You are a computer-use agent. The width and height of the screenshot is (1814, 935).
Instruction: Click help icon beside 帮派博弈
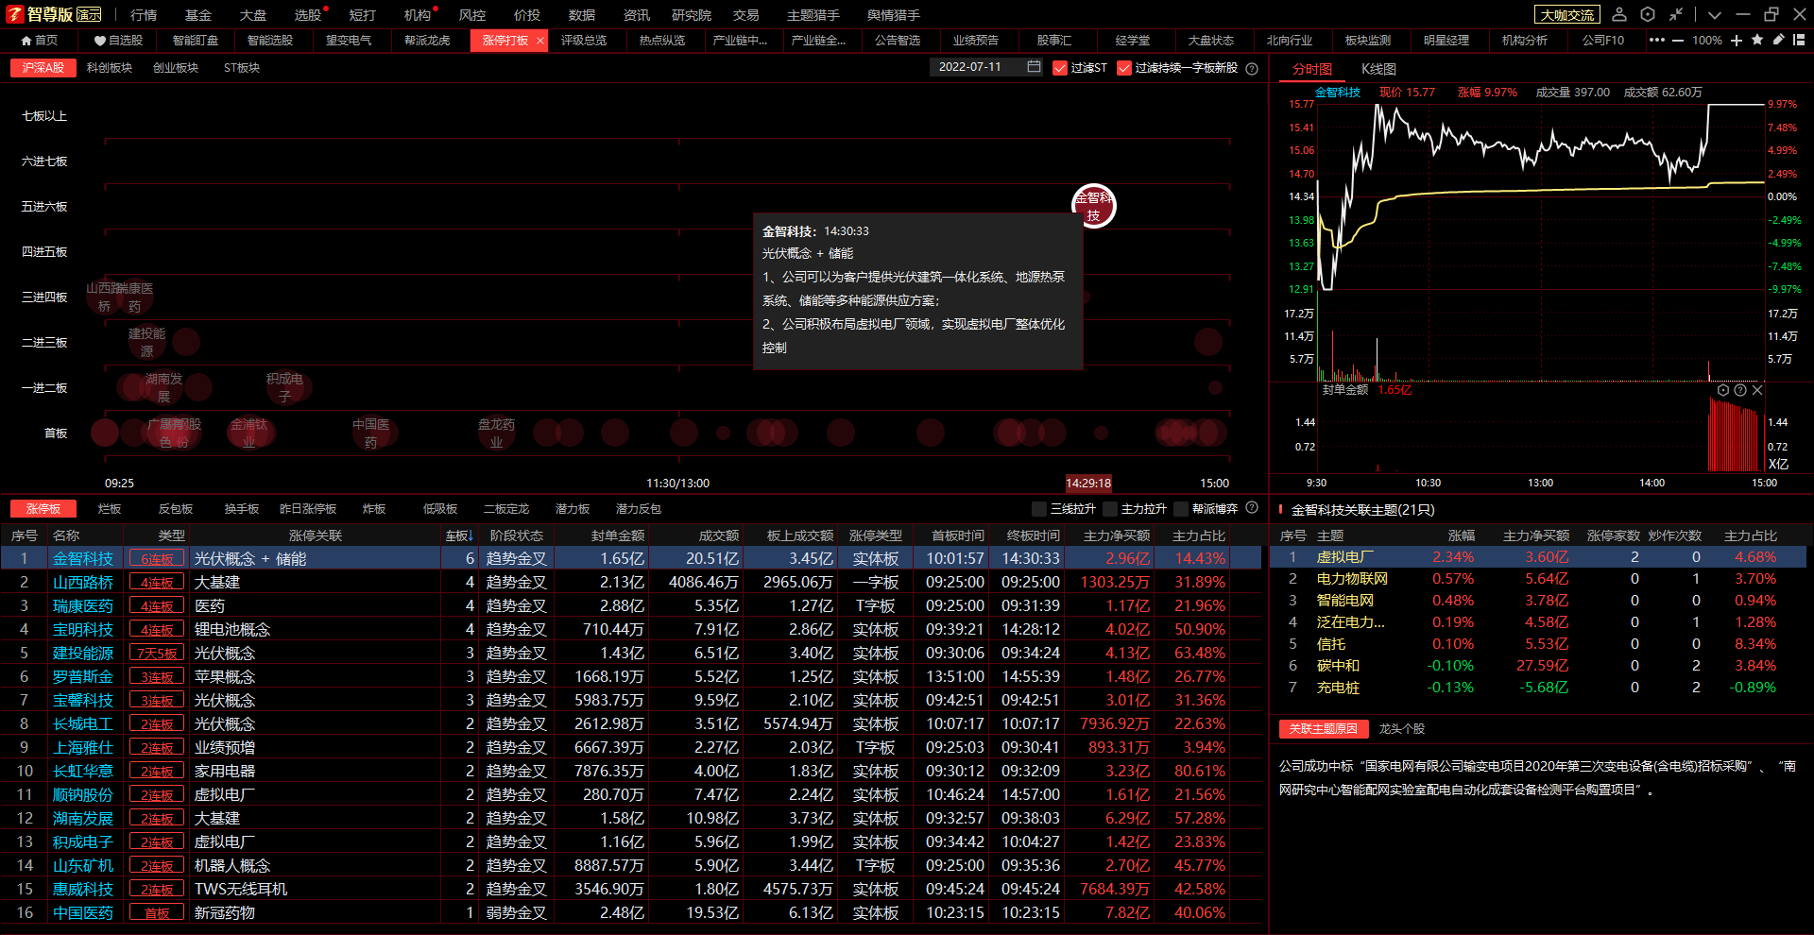1252,508
